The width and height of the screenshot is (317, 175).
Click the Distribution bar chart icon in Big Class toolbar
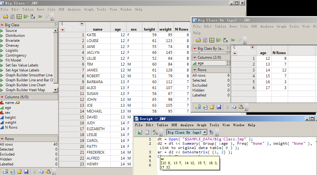26,17
